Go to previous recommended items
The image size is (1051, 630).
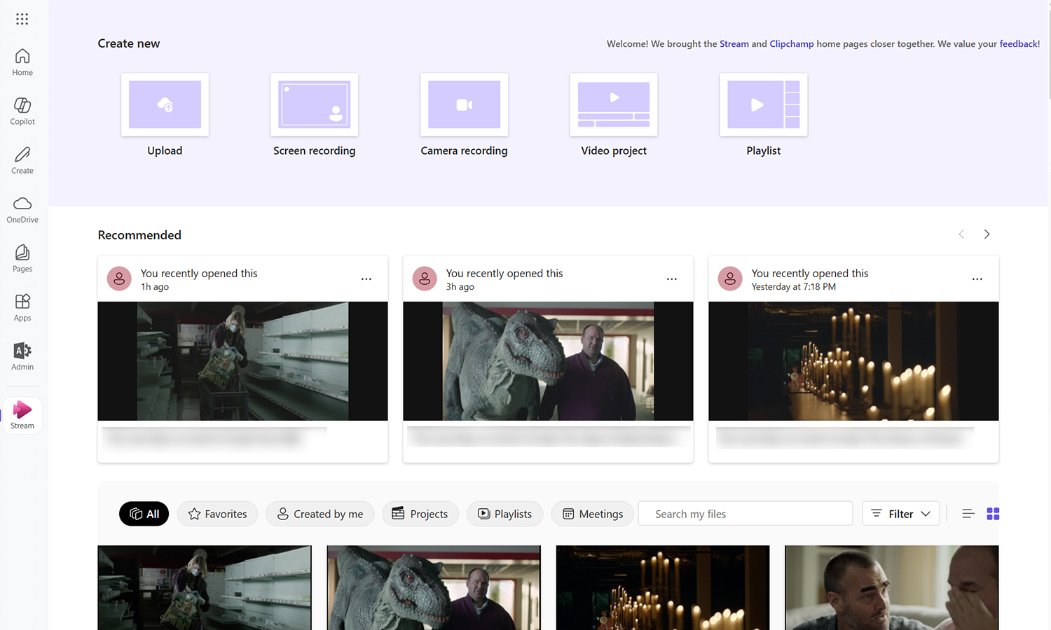tap(961, 234)
